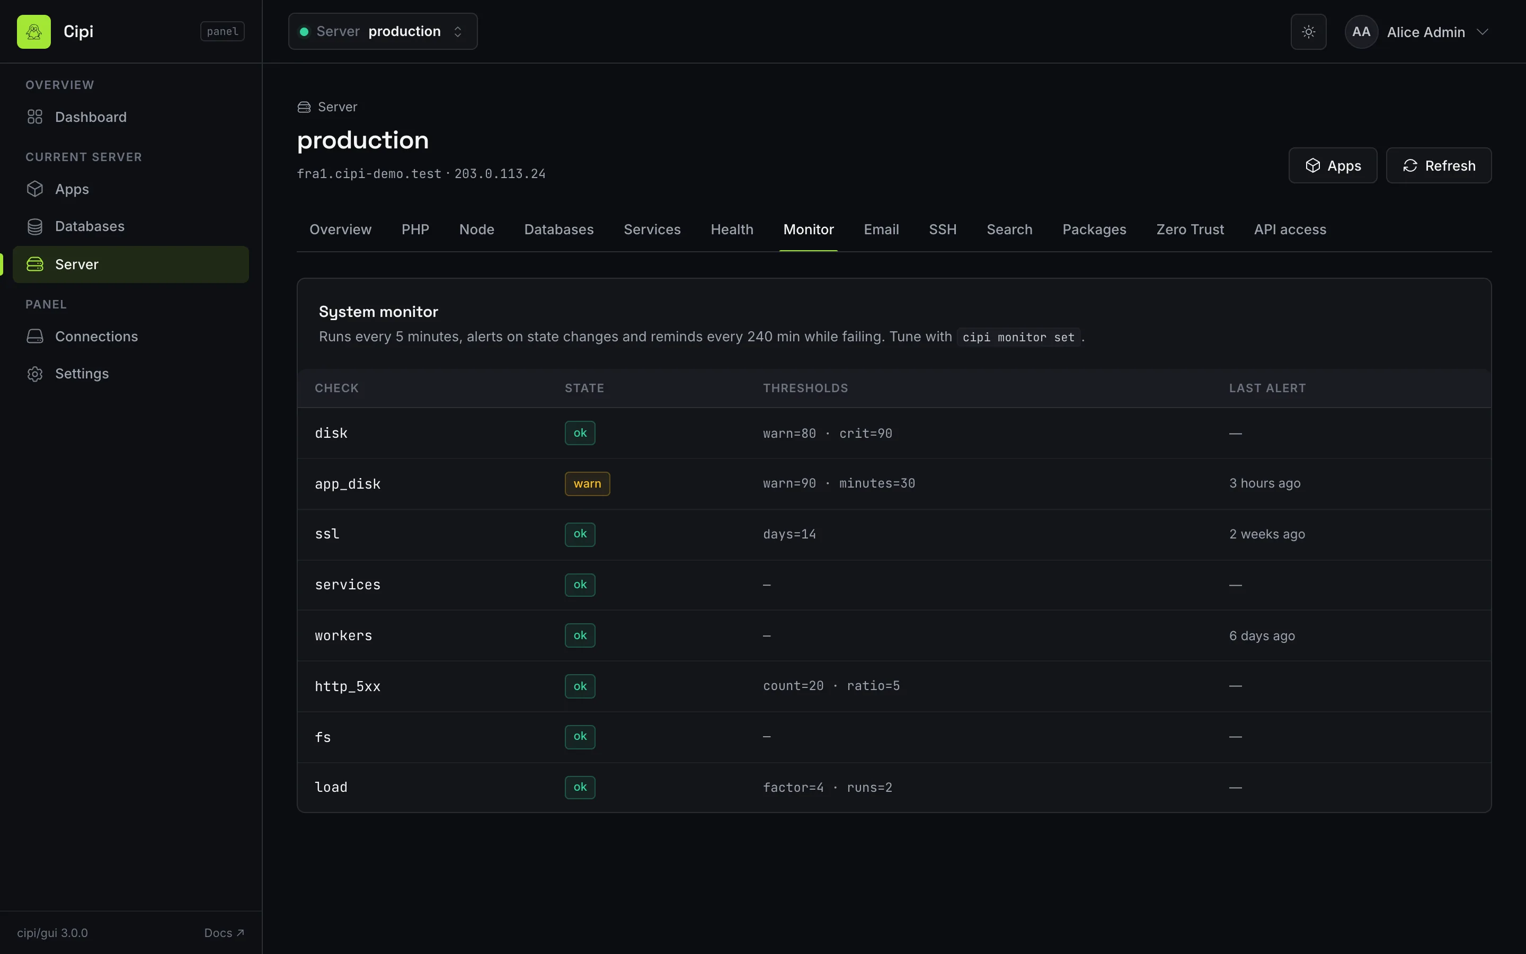1526x954 pixels.
Task: Click thresholds text warn=90 · minutes=30
Action: click(x=839, y=483)
